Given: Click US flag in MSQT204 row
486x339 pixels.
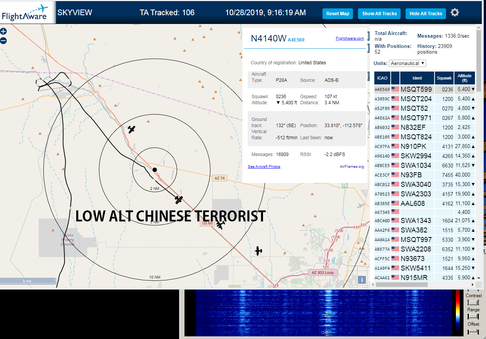Looking at the screenshot, I should [395, 99].
